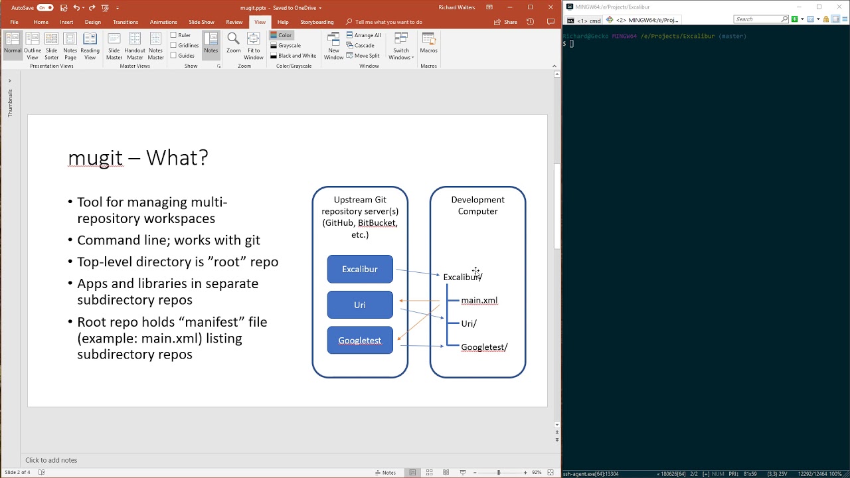
Task: Toggle Notes in the status bar
Action: tap(385, 473)
